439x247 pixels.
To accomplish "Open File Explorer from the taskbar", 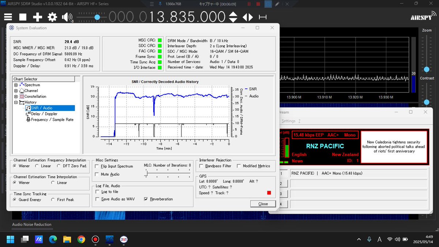I will (67, 239).
